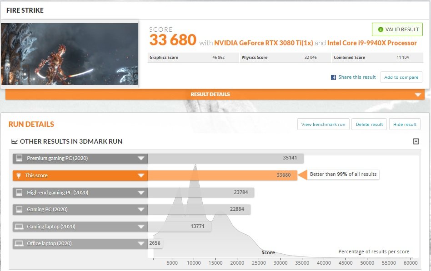Image resolution: width=431 pixels, height=271 pixels.
Task: Click the green Valid Result info icon
Action: [381, 29]
